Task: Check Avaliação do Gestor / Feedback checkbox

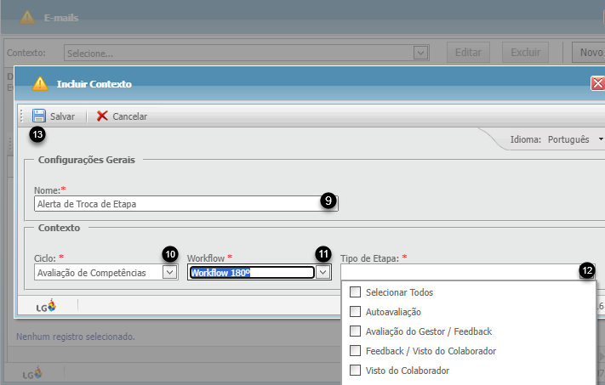Action: (x=355, y=331)
